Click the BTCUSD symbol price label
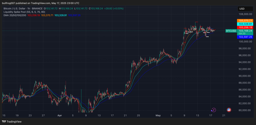 click(x=231, y=31)
